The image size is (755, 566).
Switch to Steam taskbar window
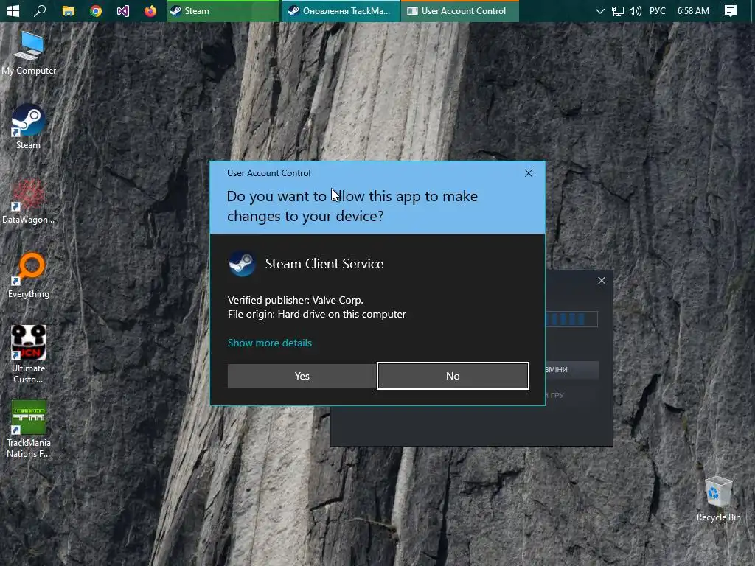pyautogui.click(x=223, y=10)
